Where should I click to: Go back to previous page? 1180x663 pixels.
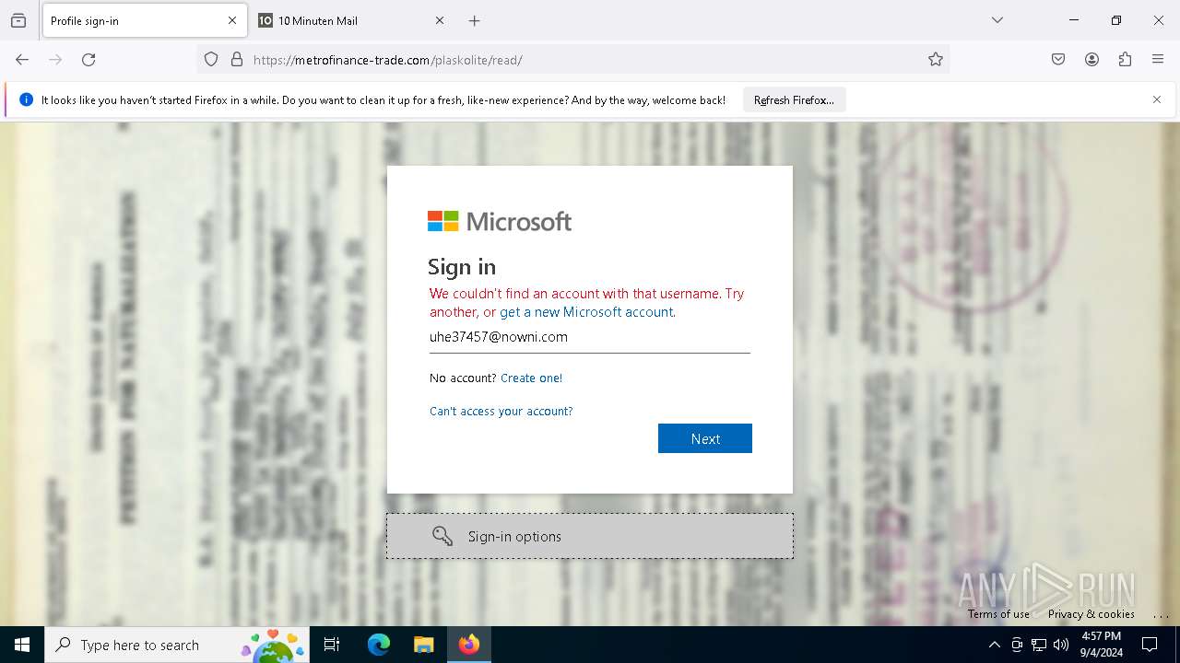[22, 60]
